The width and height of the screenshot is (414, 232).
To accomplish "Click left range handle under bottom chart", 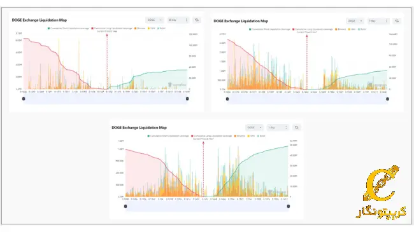I will coord(125,207).
